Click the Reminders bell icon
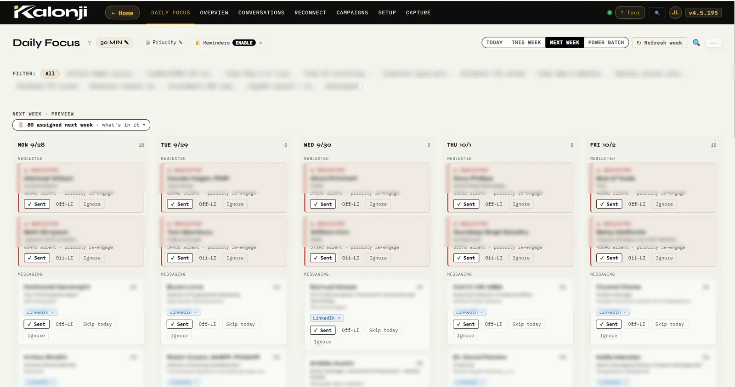 (x=198, y=43)
